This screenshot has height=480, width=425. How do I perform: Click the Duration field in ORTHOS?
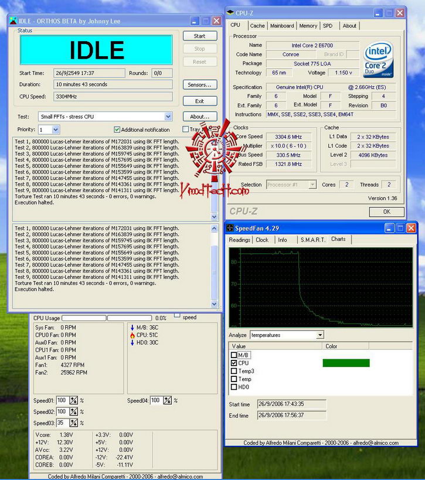(113, 84)
